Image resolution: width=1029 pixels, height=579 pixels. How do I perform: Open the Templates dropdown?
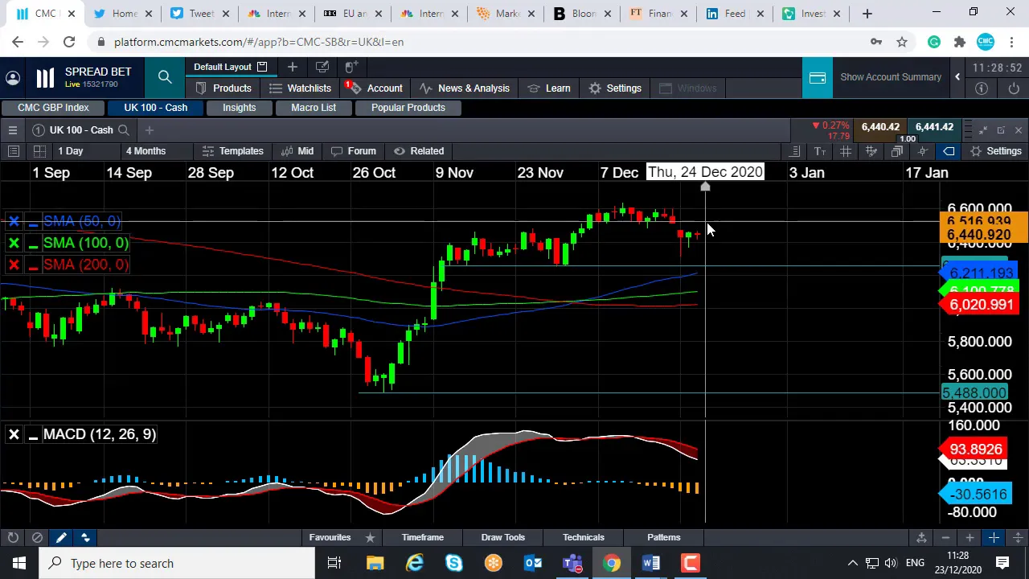click(x=233, y=151)
